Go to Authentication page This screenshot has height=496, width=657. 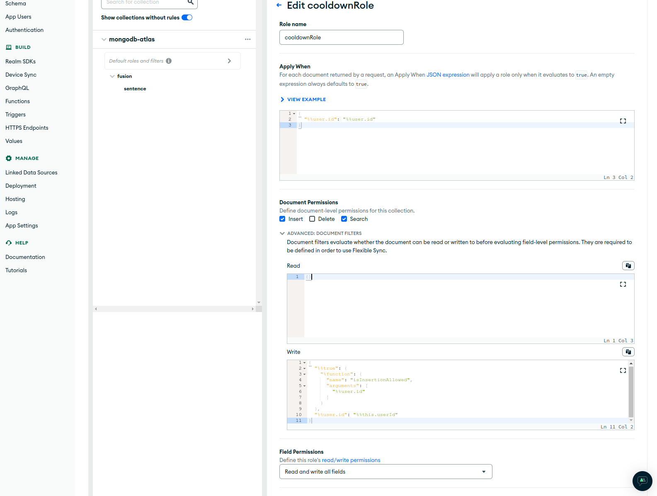pyautogui.click(x=24, y=30)
